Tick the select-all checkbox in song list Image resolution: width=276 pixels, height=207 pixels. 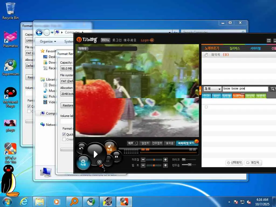click(206, 107)
